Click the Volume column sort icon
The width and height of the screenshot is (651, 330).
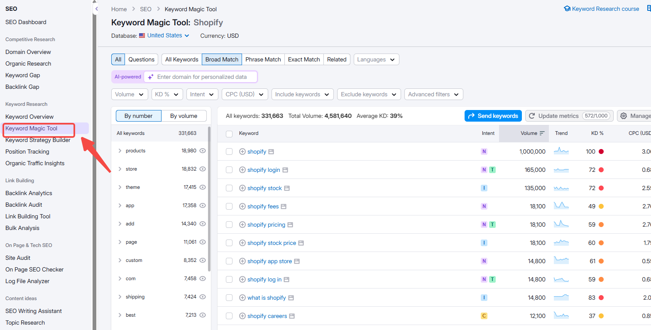coord(542,133)
